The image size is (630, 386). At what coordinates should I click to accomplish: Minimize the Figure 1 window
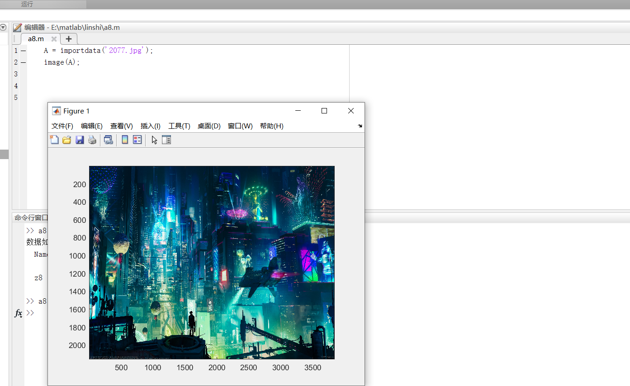[x=298, y=111]
